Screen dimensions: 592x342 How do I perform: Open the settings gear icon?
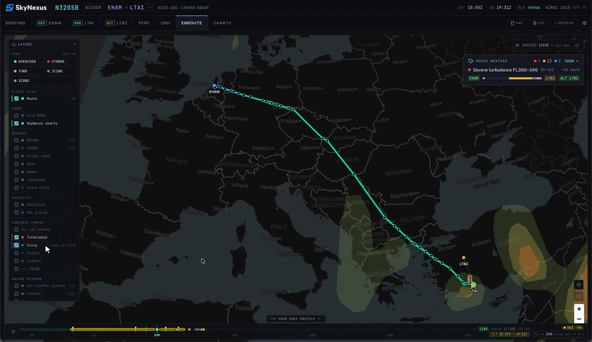pos(584,23)
